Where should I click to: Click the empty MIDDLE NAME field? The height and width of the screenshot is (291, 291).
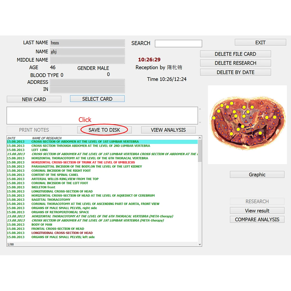point(87,60)
